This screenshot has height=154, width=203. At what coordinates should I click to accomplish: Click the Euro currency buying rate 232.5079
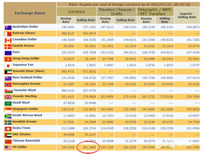pos(66,53)
